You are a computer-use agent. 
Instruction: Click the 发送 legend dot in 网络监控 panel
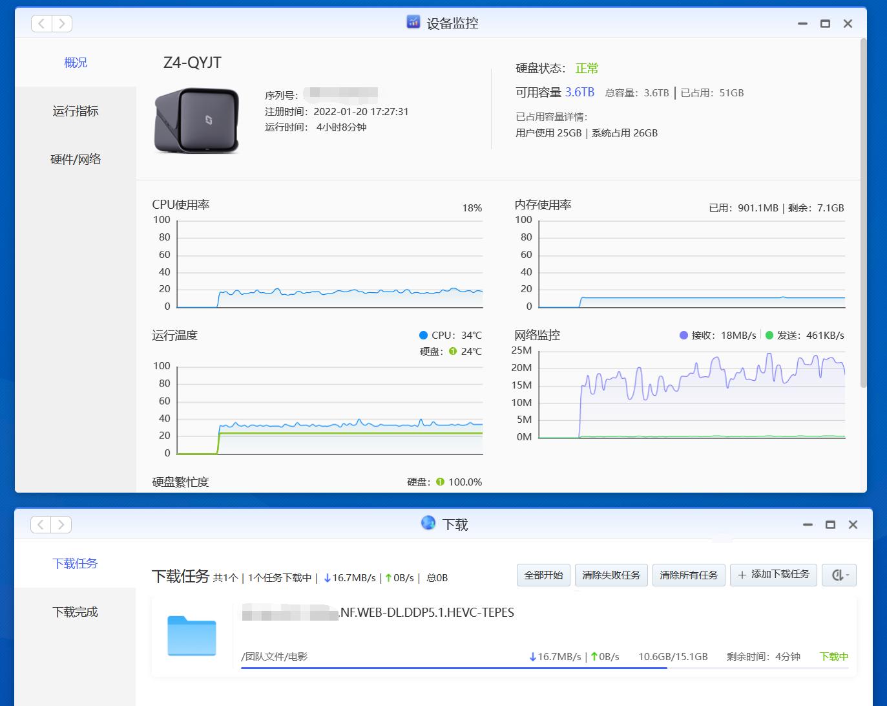[x=769, y=335]
